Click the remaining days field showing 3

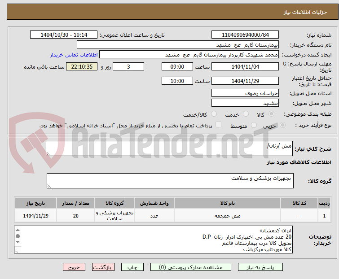(128, 66)
